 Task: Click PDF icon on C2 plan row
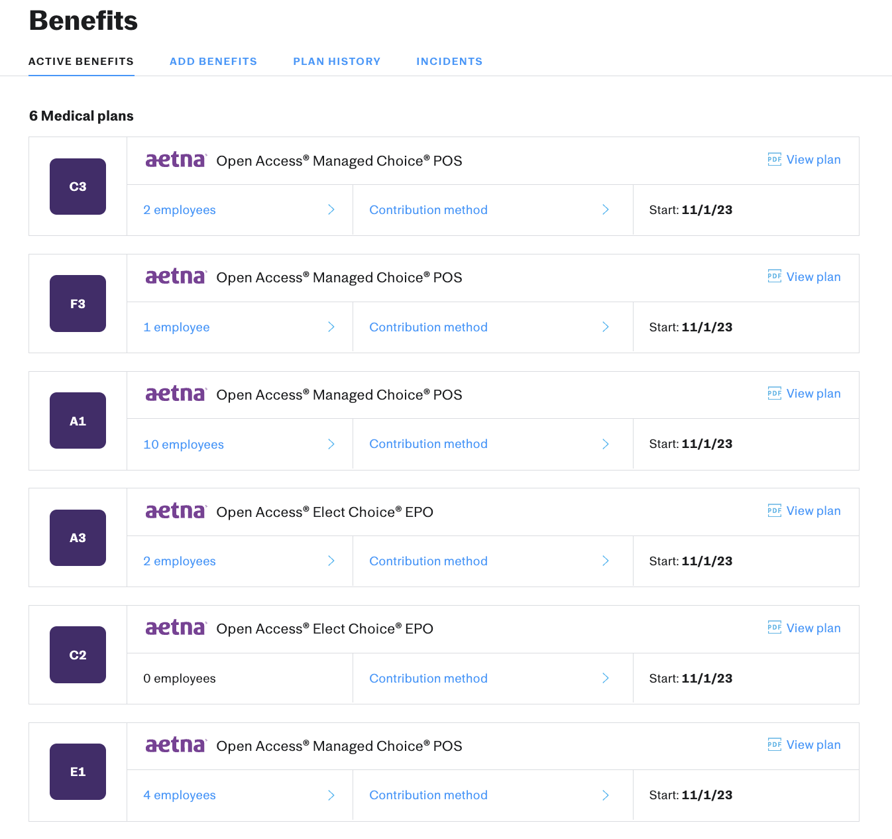click(x=774, y=628)
